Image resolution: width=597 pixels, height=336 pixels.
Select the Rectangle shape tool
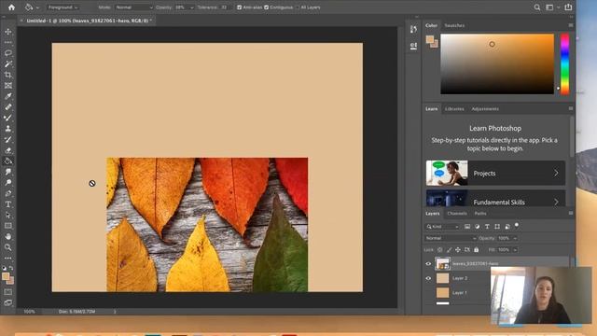click(8, 226)
